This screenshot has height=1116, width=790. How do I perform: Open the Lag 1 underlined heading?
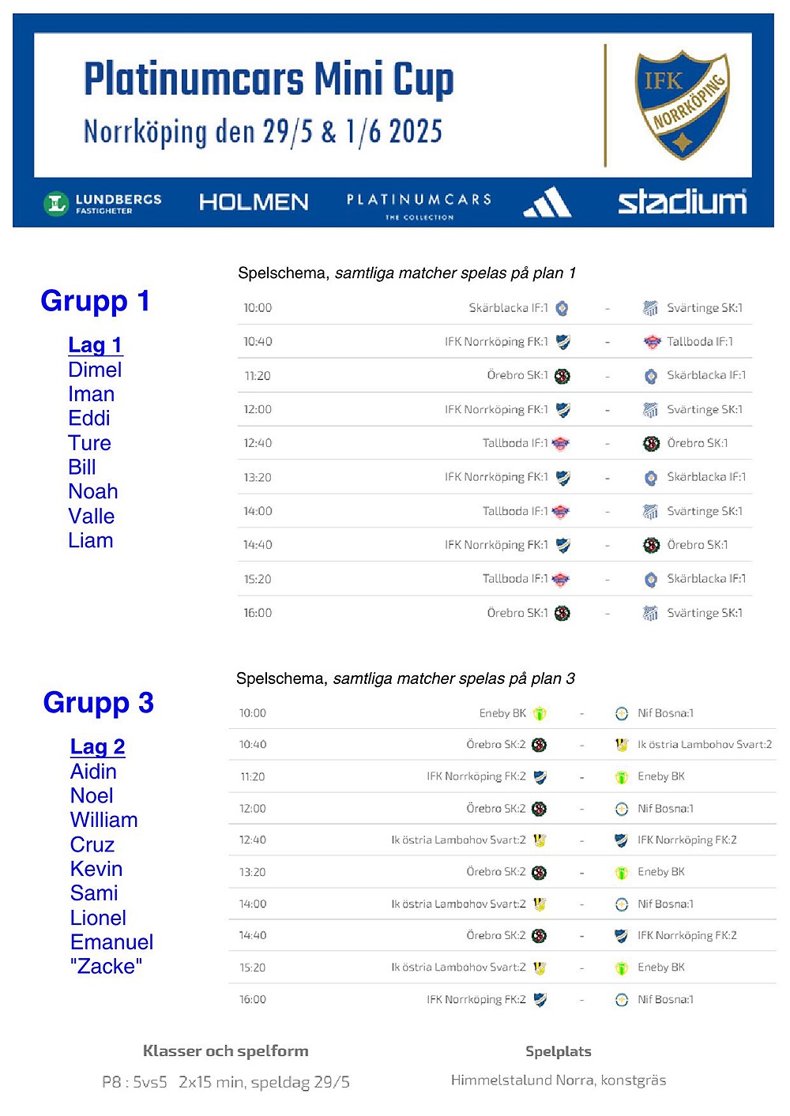pyautogui.click(x=95, y=345)
